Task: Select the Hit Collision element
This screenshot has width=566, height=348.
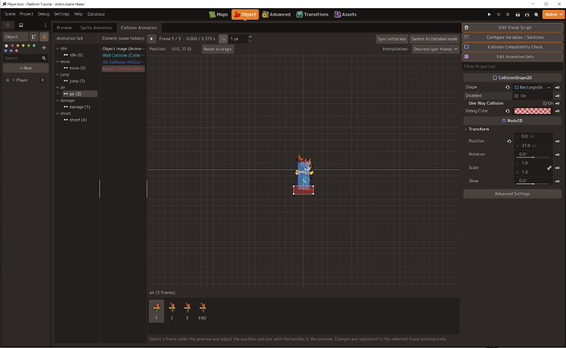Action: tap(123, 62)
